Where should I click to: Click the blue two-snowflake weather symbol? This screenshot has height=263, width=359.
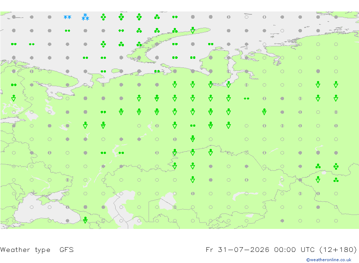pos(67,17)
